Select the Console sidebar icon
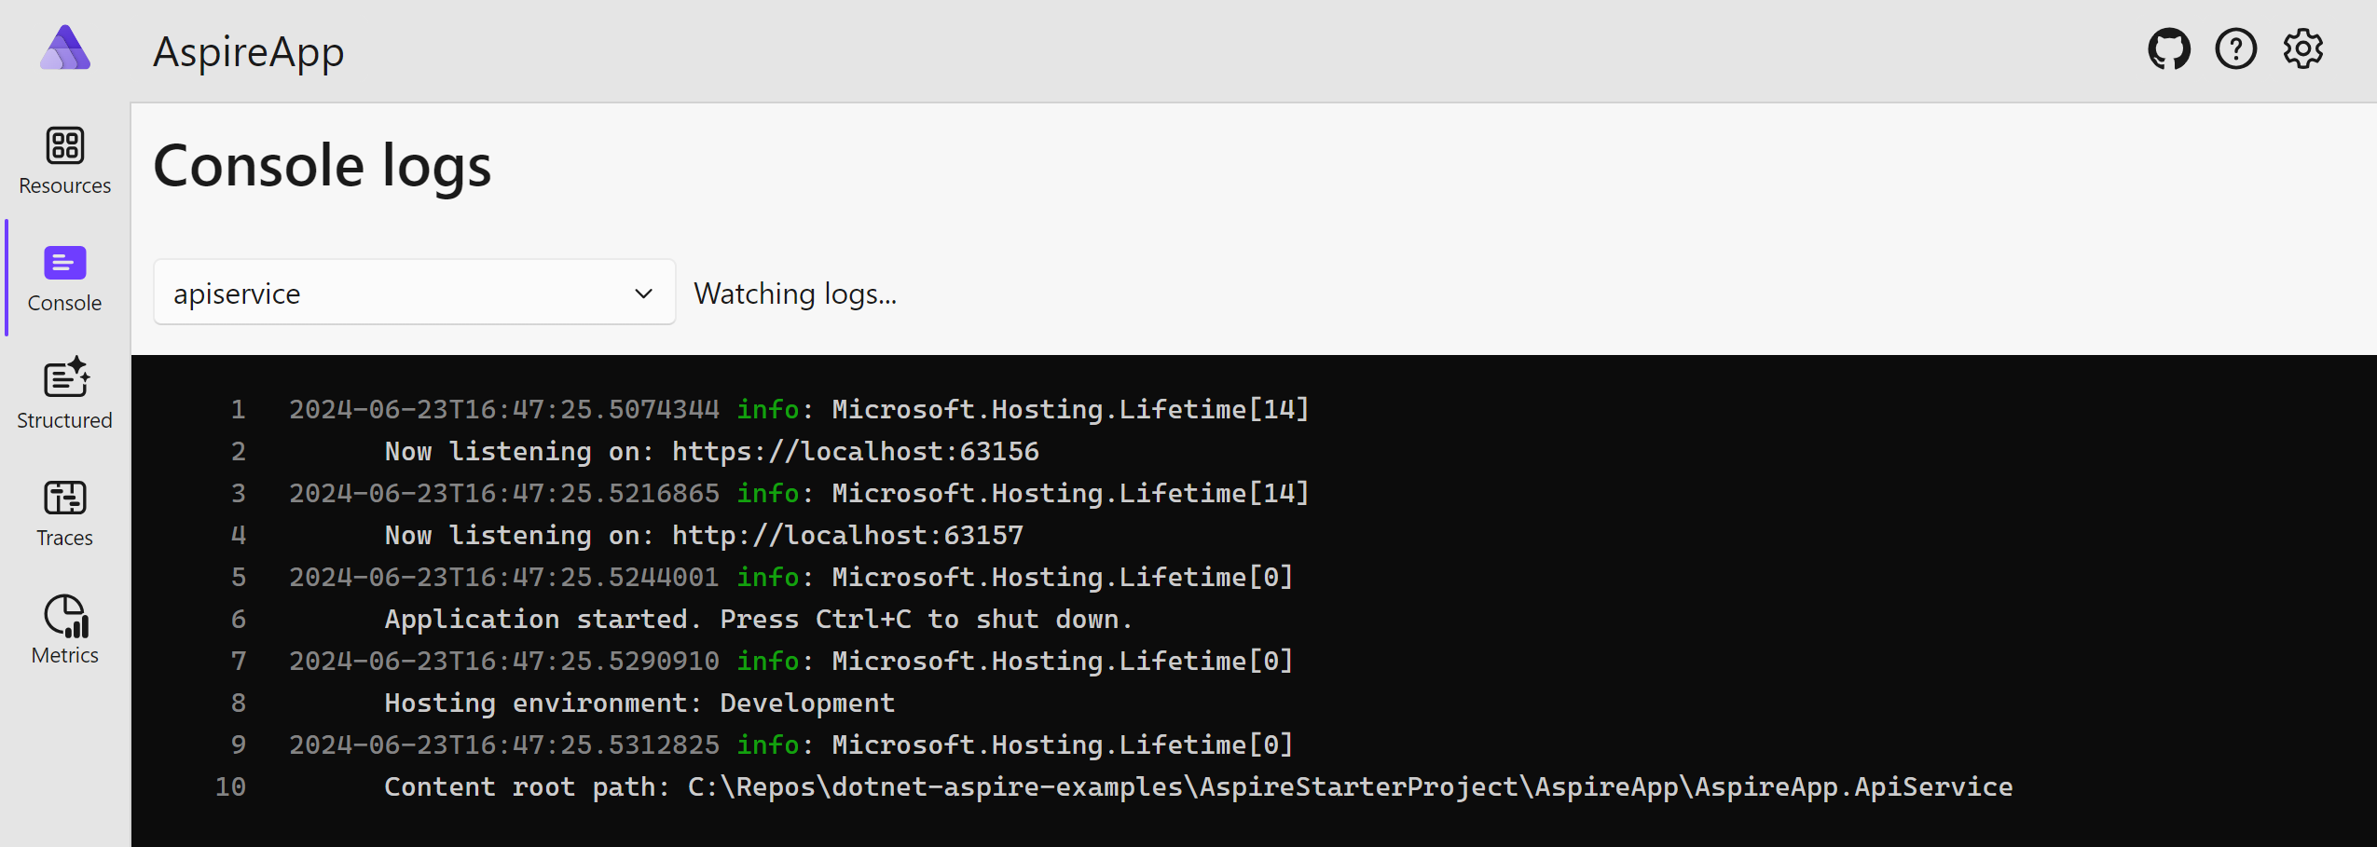Viewport: 2377px width, 847px height. click(63, 264)
